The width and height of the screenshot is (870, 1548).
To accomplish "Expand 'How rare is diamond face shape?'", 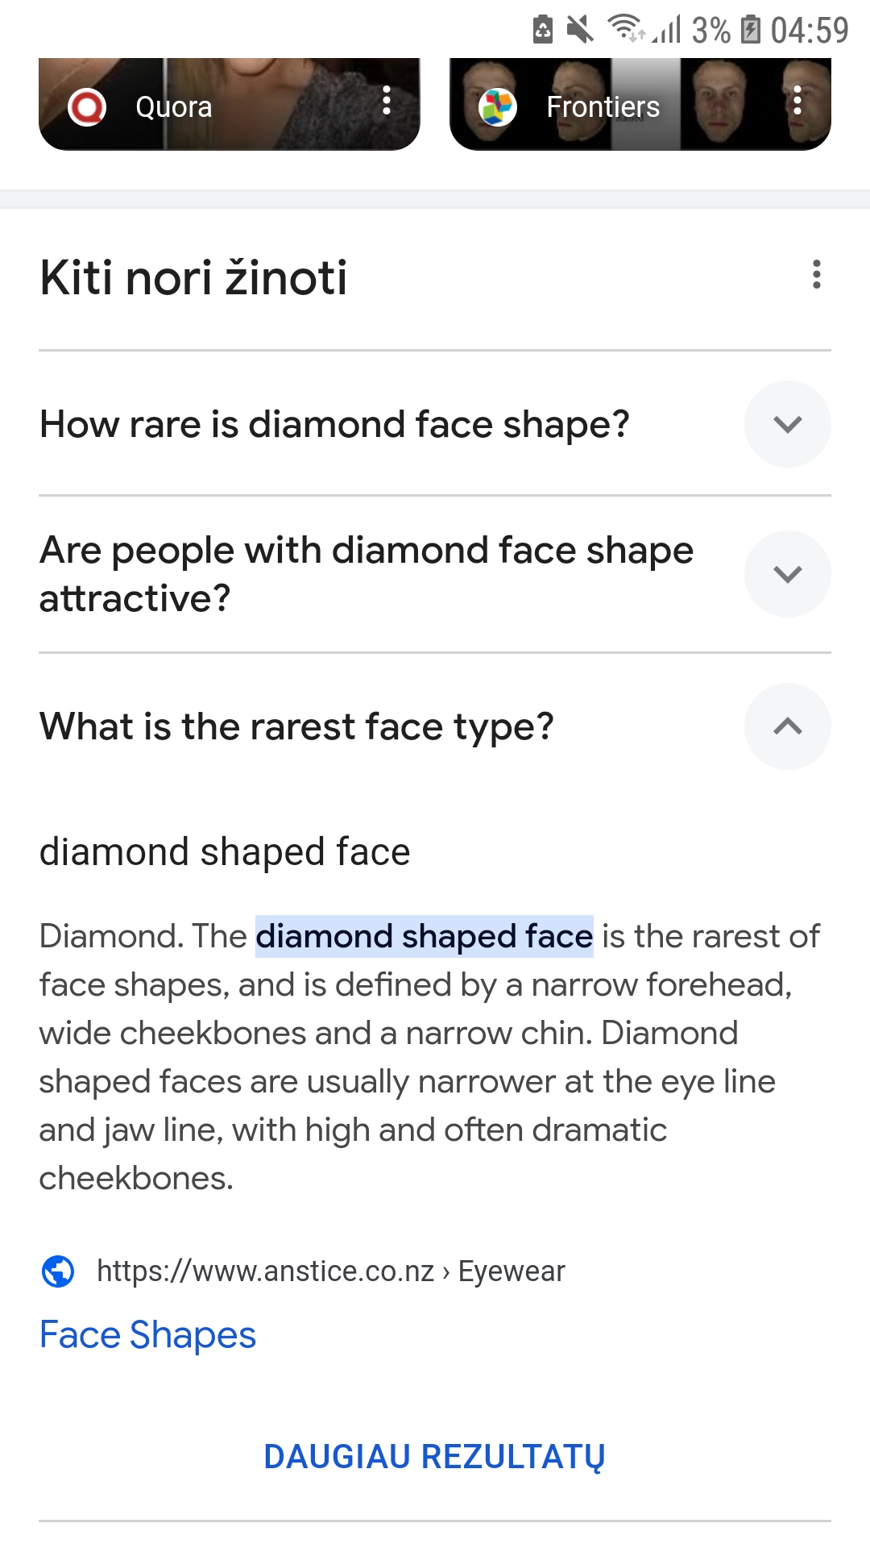I will coord(788,423).
